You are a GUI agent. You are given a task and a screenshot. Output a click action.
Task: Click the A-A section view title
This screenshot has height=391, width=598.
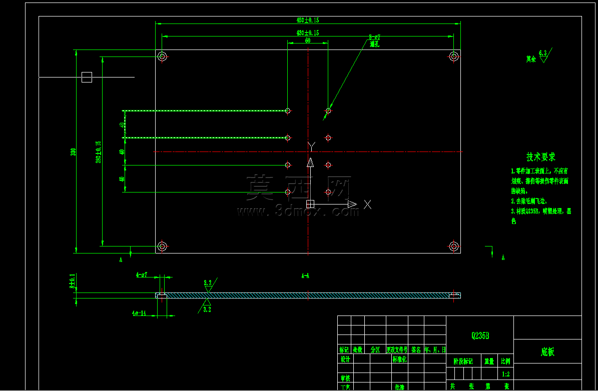[305, 275]
